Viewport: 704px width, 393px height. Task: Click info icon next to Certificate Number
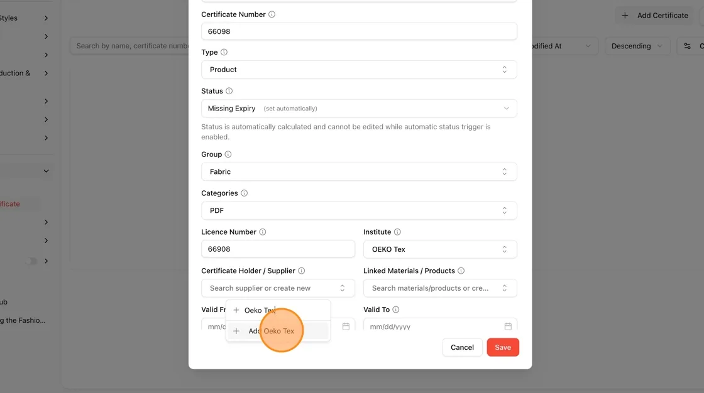(272, 14)
